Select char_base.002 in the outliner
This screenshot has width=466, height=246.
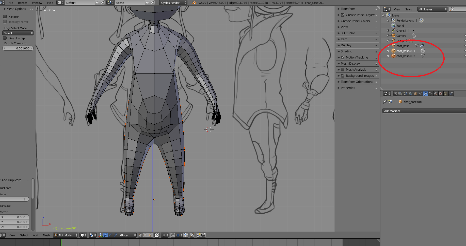(x=406, y=56)
